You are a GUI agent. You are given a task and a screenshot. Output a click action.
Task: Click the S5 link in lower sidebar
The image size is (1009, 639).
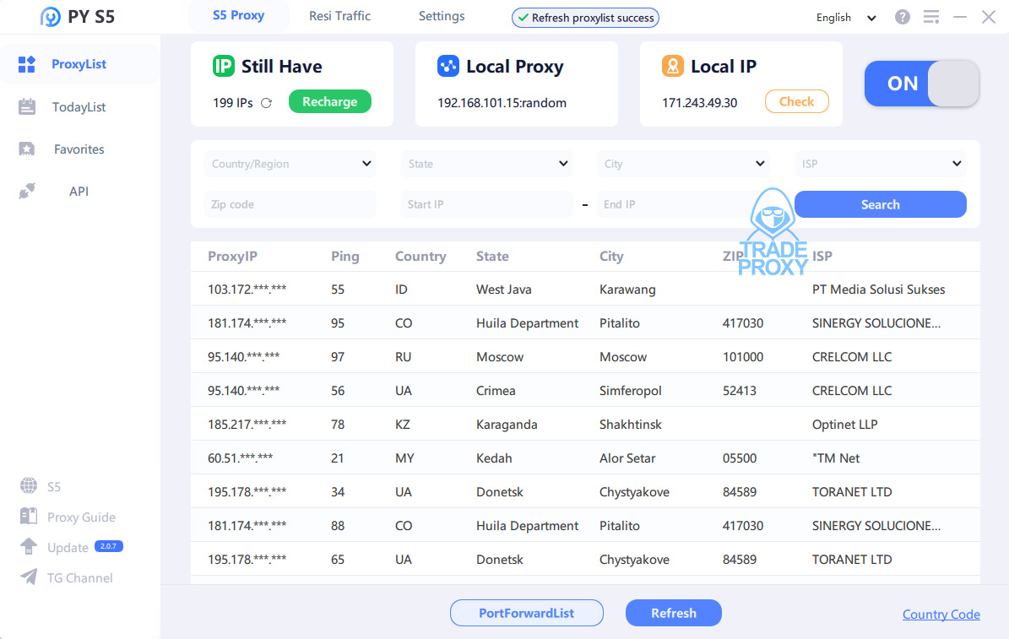54,487
